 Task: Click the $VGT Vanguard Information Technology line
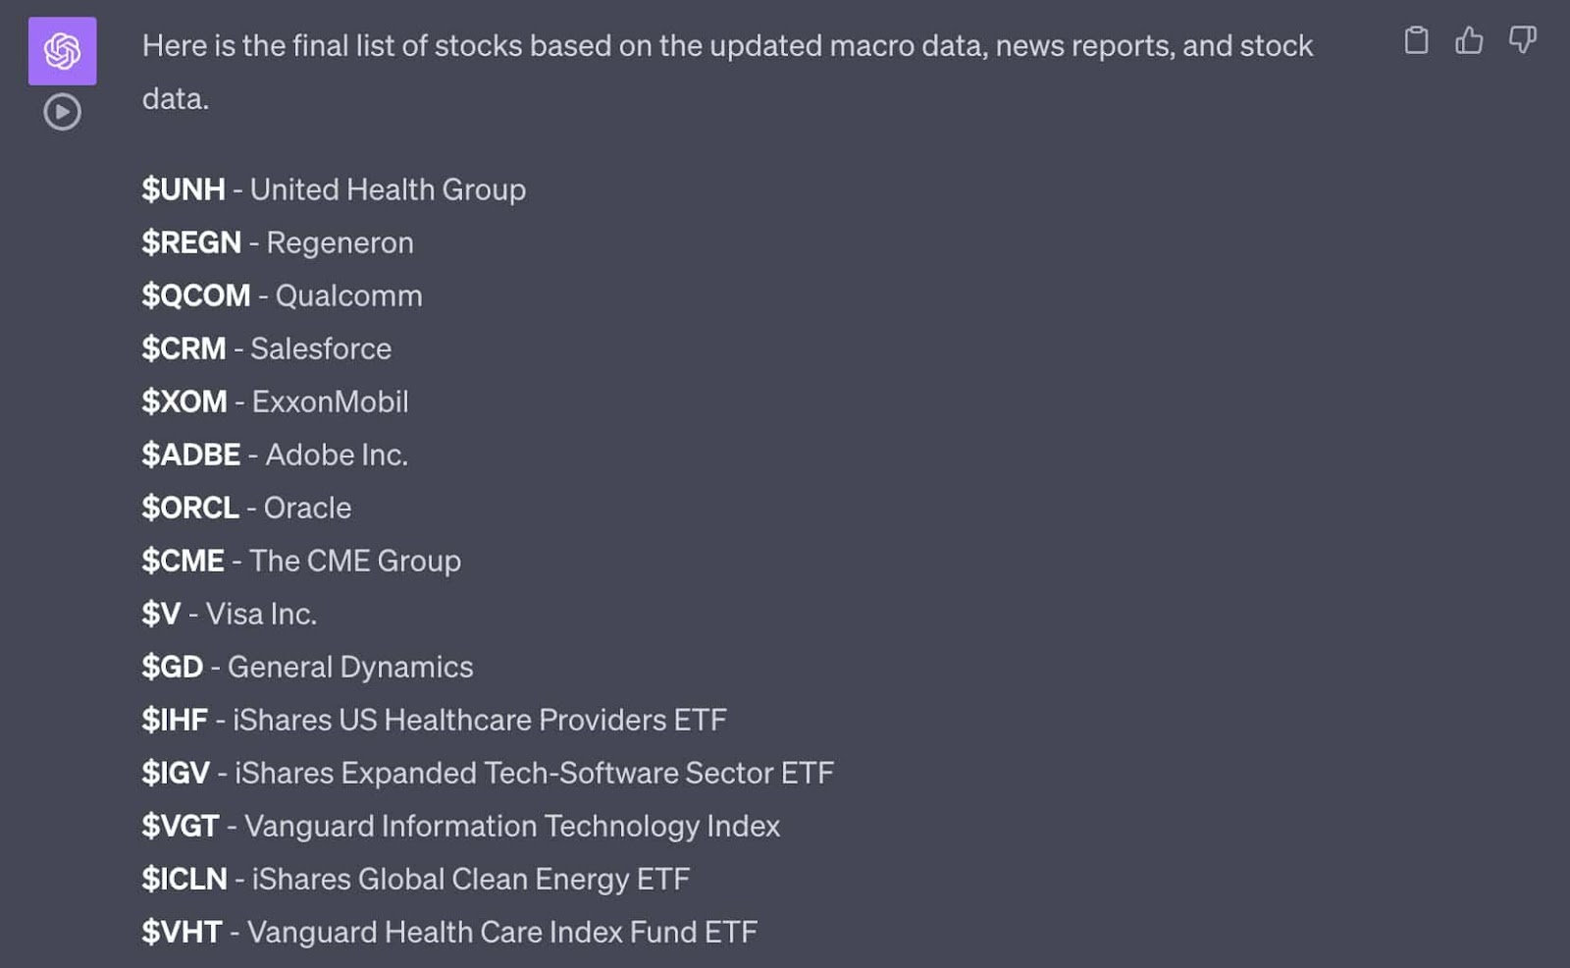click(461, 826)
